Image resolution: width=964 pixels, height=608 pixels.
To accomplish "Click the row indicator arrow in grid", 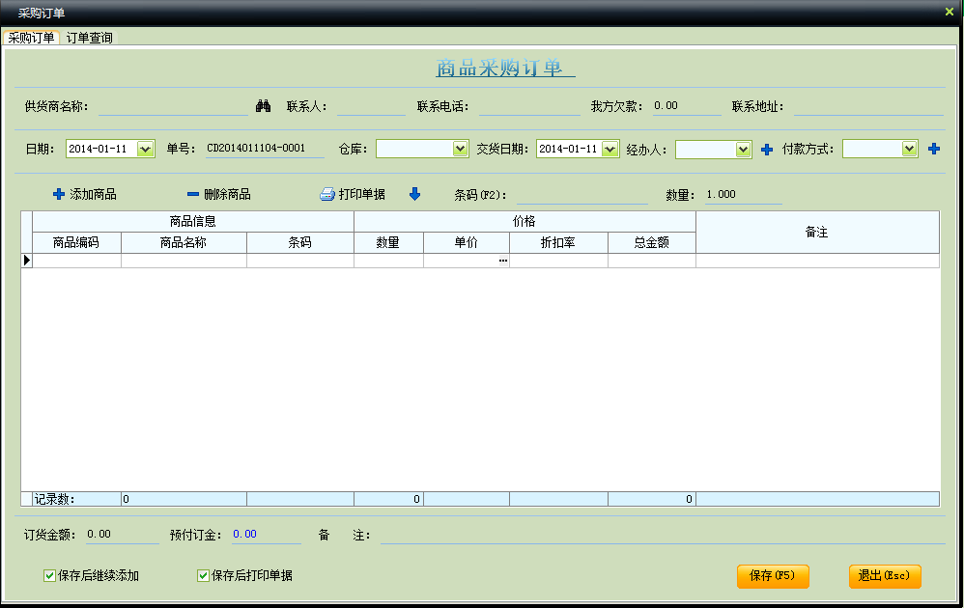I will click(x=26, y=260).
